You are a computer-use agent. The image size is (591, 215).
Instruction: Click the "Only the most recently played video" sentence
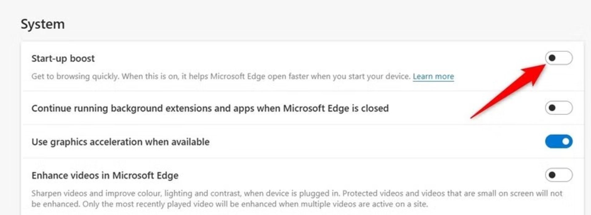tap(255, 204)
